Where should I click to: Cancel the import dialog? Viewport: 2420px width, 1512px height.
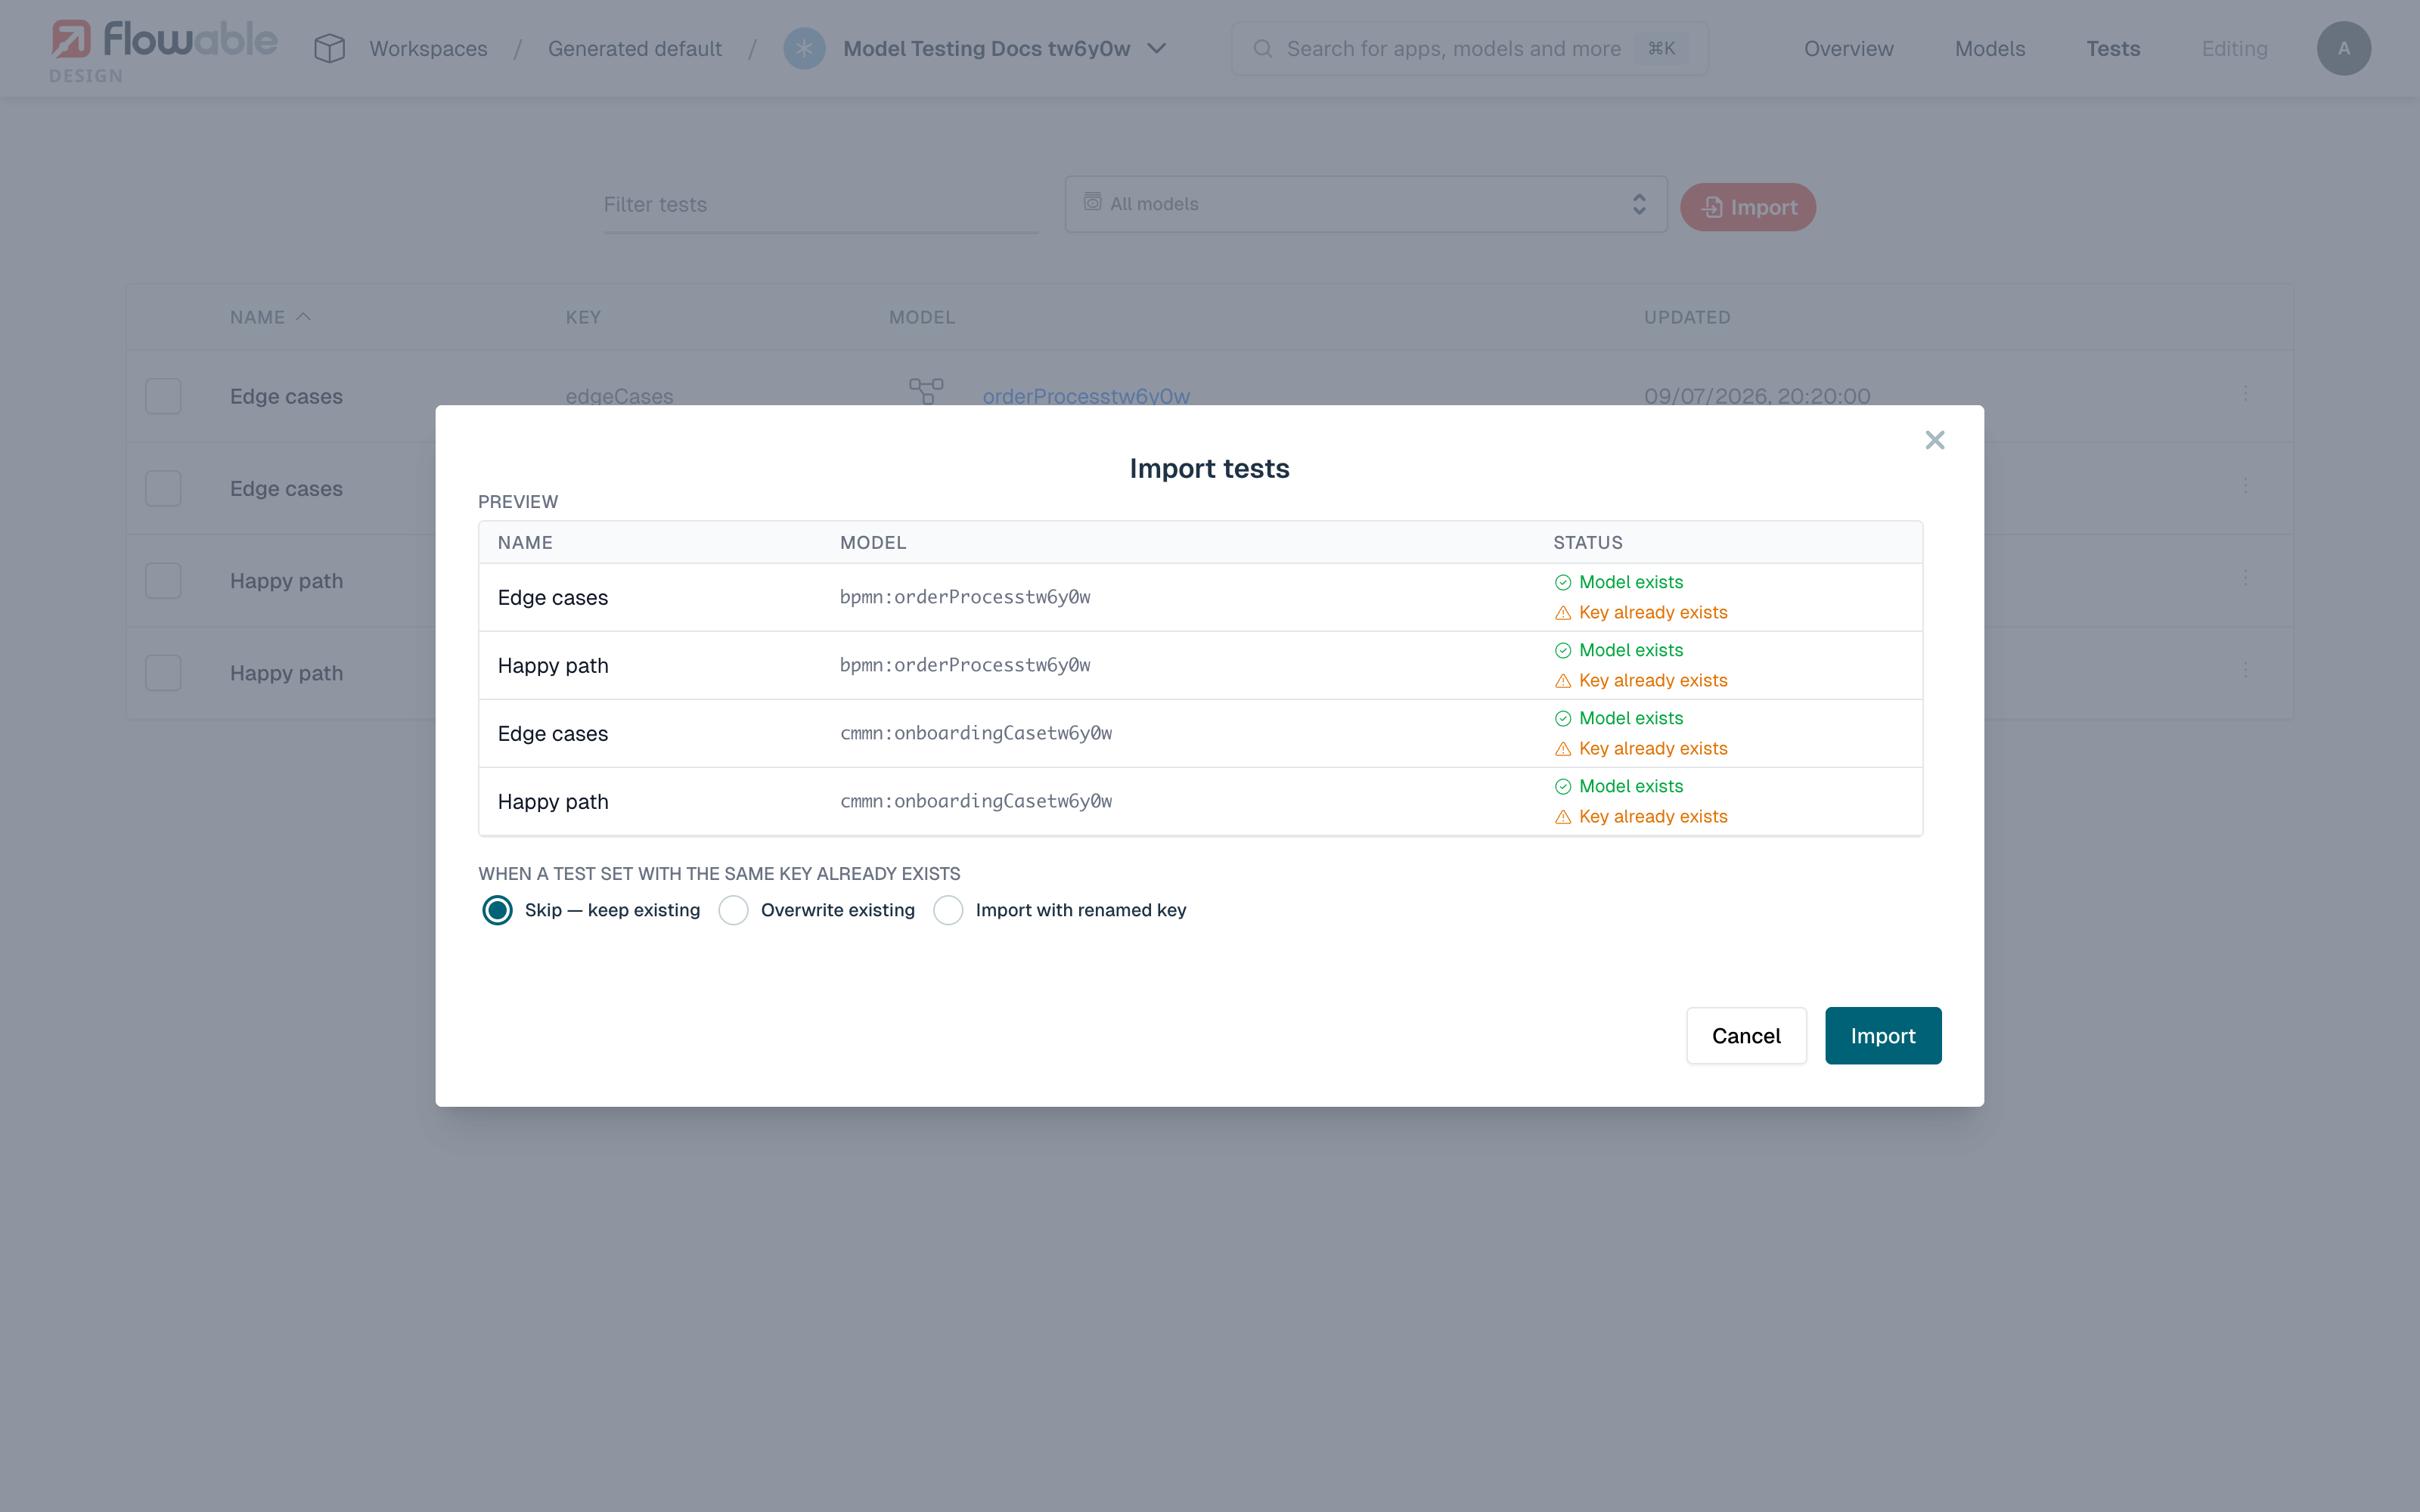(x=1746, y=1035)
